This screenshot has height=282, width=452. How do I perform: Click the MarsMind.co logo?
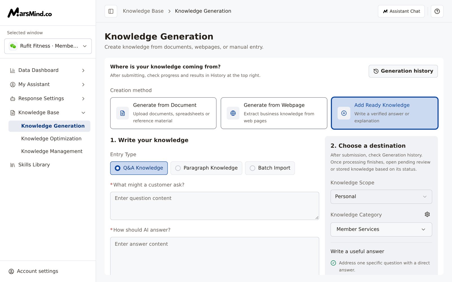(30, 13)
